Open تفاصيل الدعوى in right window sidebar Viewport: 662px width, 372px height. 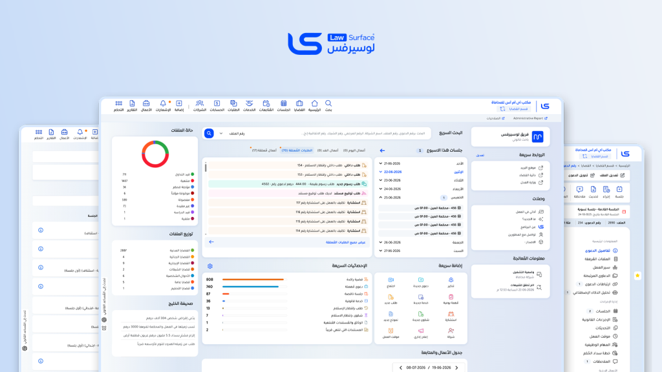point(600,251)
